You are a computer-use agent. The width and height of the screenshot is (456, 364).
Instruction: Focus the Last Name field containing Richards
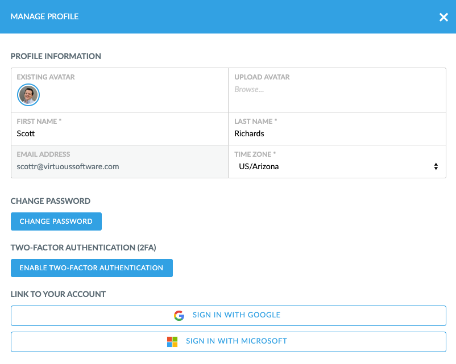337,134
